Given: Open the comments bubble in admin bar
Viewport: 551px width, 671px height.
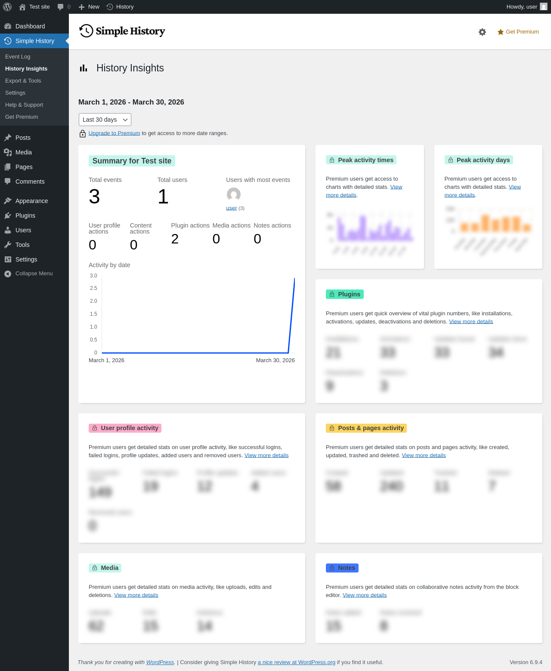Looking at the screenshot, I should pos(64,7).
